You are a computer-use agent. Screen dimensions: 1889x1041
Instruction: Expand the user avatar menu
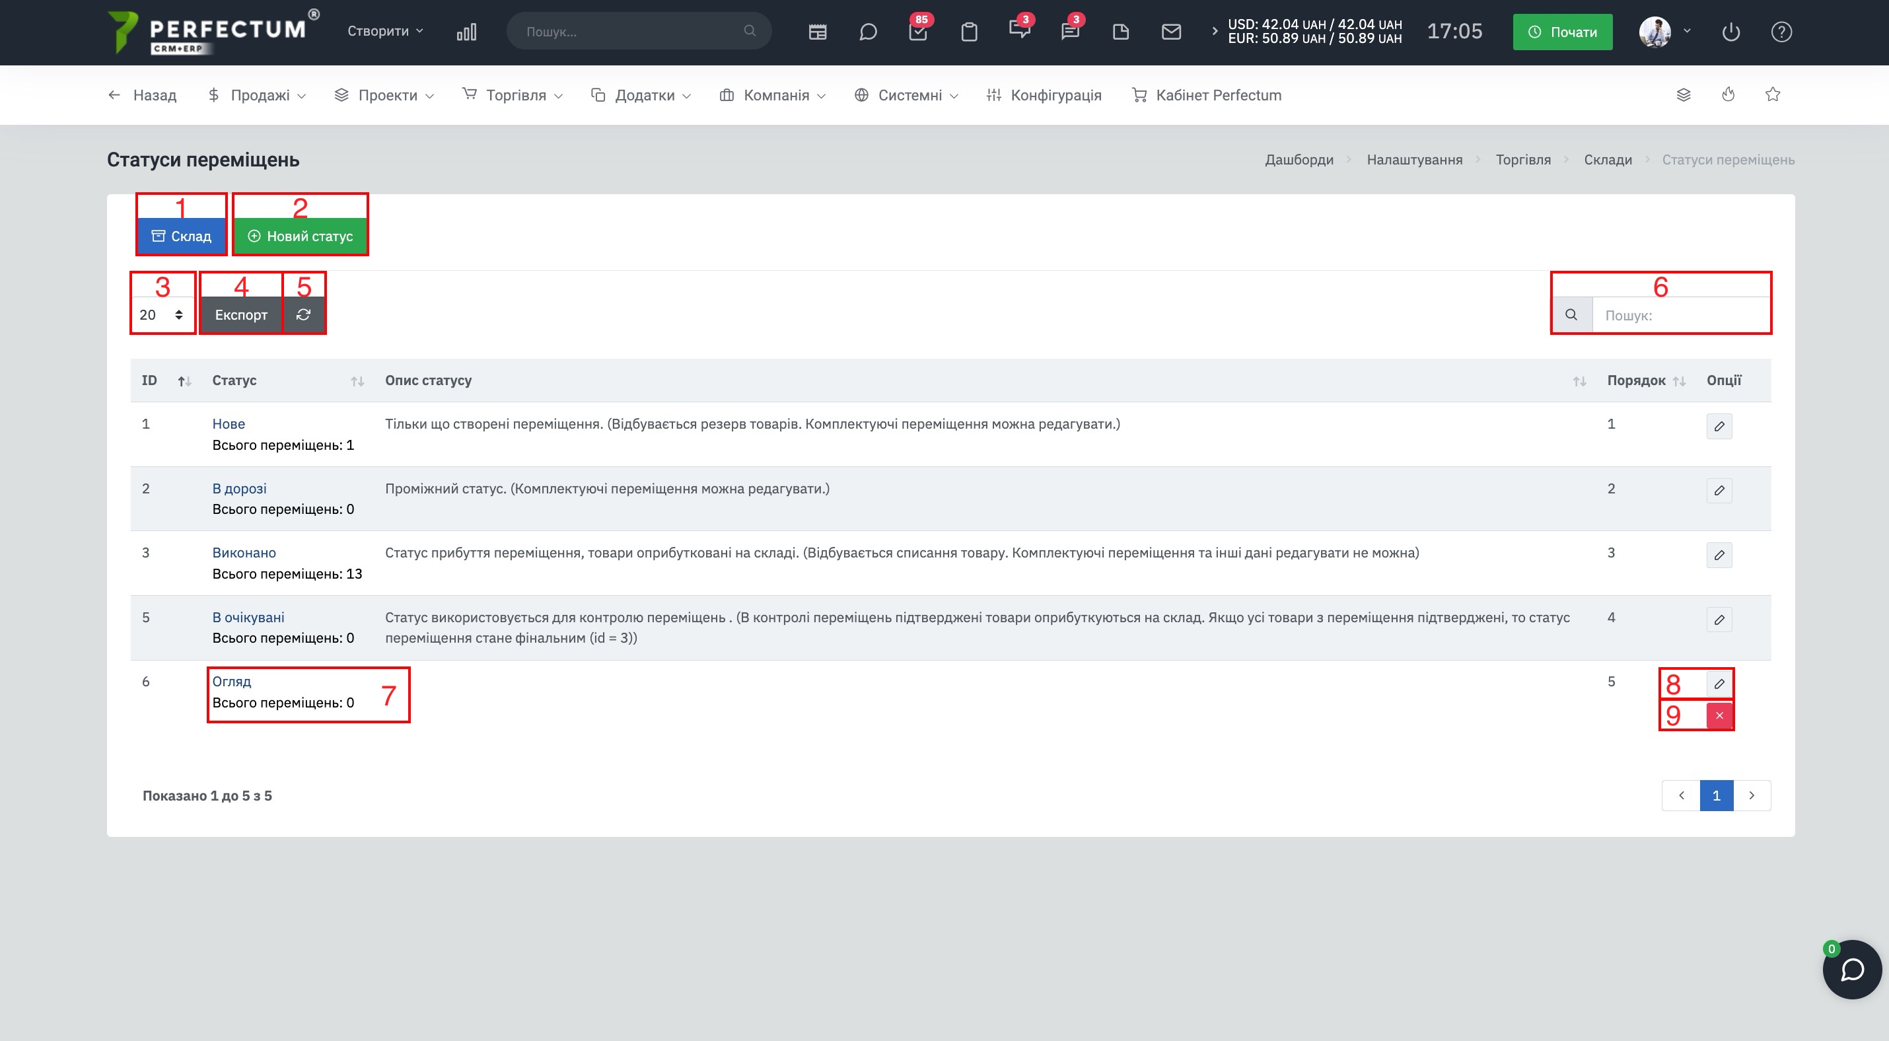1664,32
